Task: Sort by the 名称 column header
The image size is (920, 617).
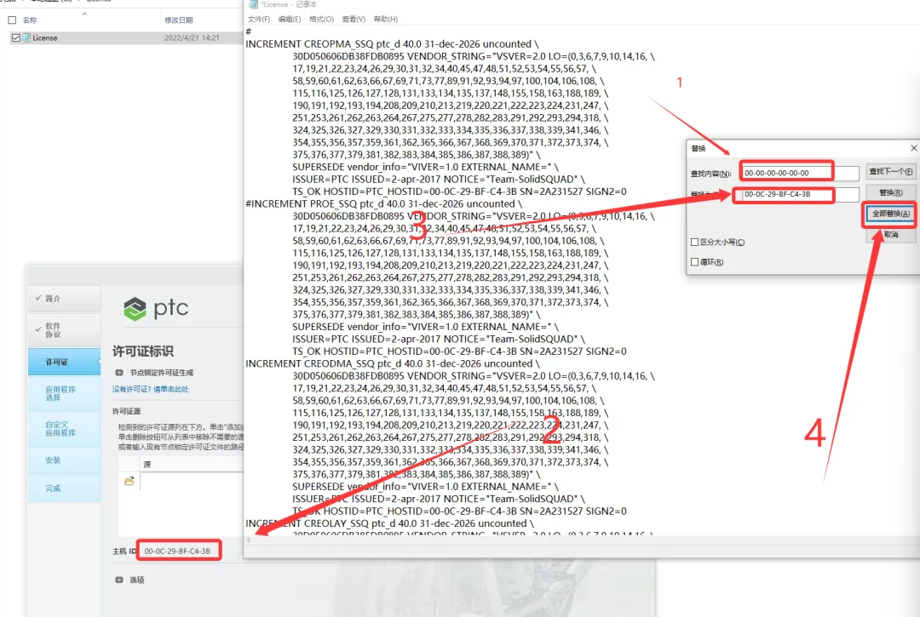Action: [30, 20]
